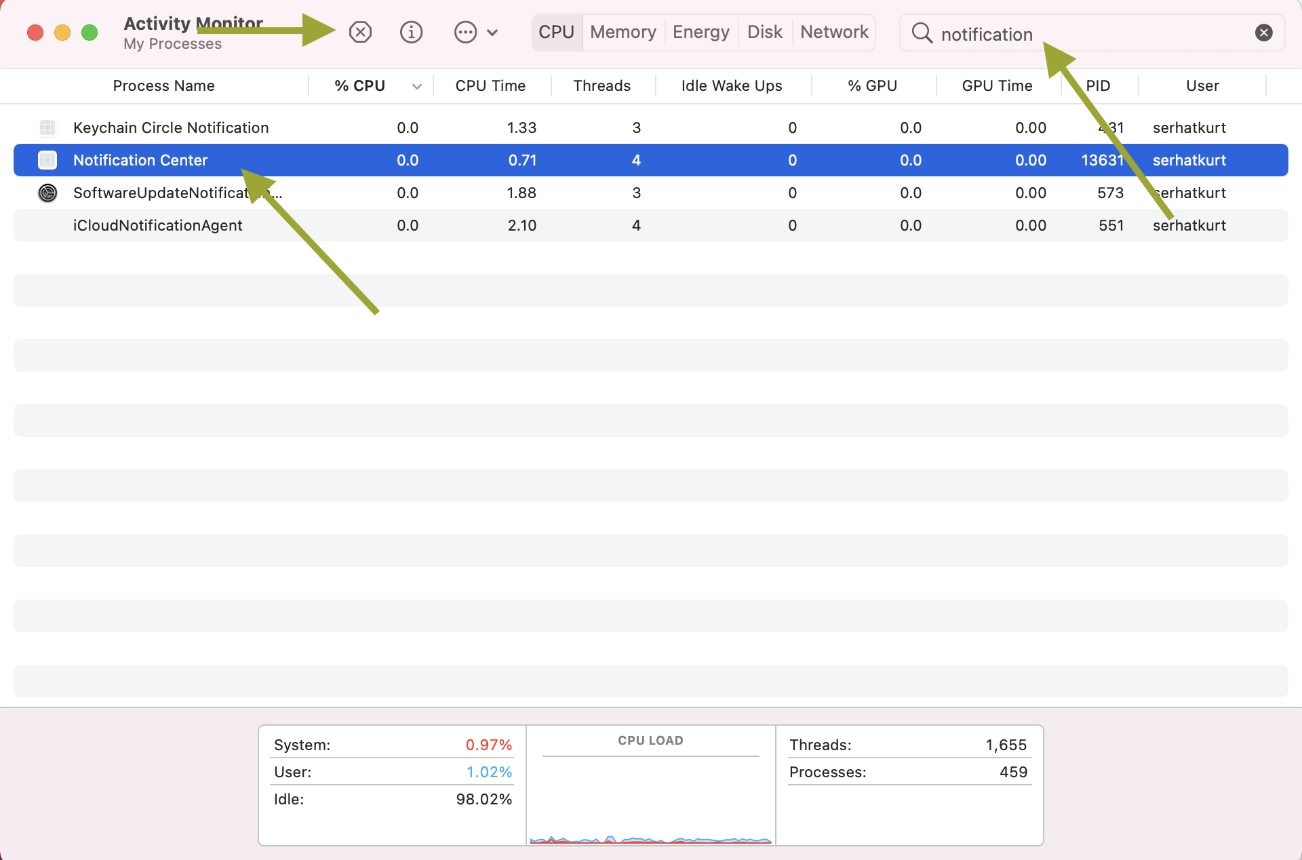Sort by the PID column header
Image resolution: width=1302 pixels, height=860 pixels.
coord(1098,85)
